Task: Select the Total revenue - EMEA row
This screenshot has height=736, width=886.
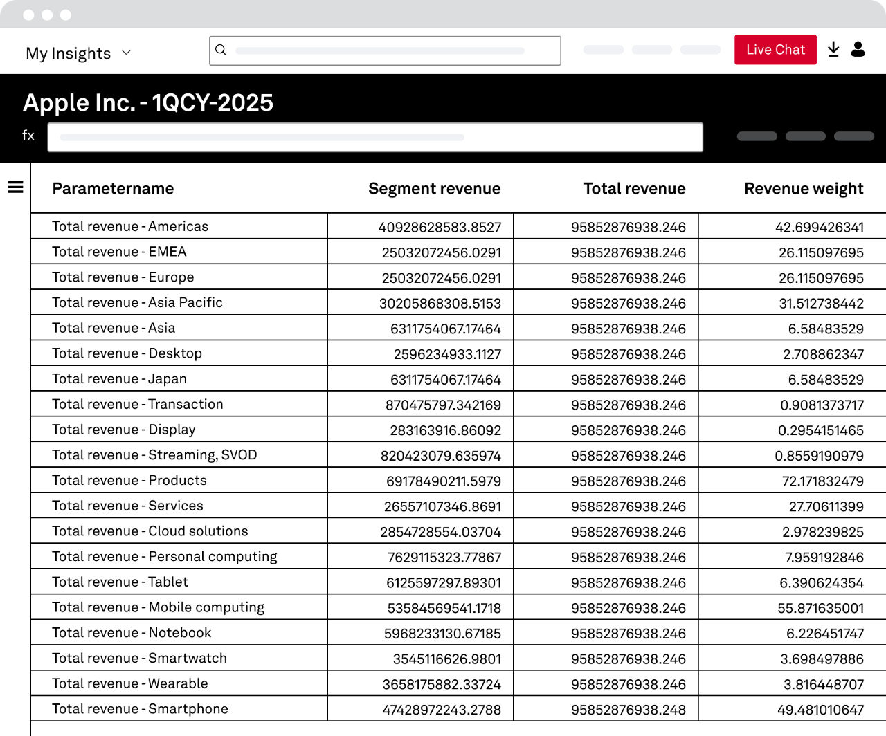Action: (458, 252)
